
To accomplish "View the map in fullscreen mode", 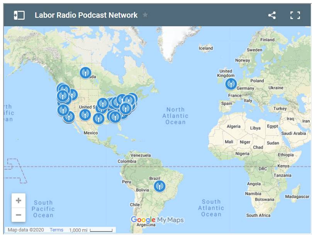I will (x=295, y=15).
